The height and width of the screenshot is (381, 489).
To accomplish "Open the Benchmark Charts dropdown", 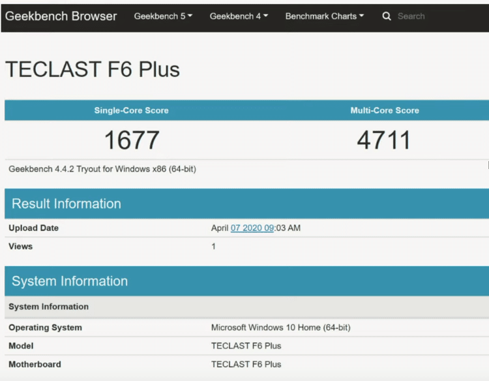I will (325, 16).
